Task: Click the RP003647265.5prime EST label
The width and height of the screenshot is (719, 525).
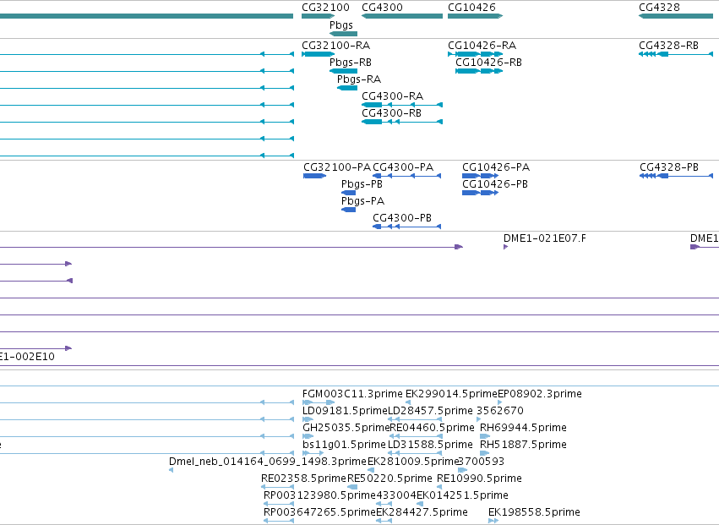Action: (319, 512)
